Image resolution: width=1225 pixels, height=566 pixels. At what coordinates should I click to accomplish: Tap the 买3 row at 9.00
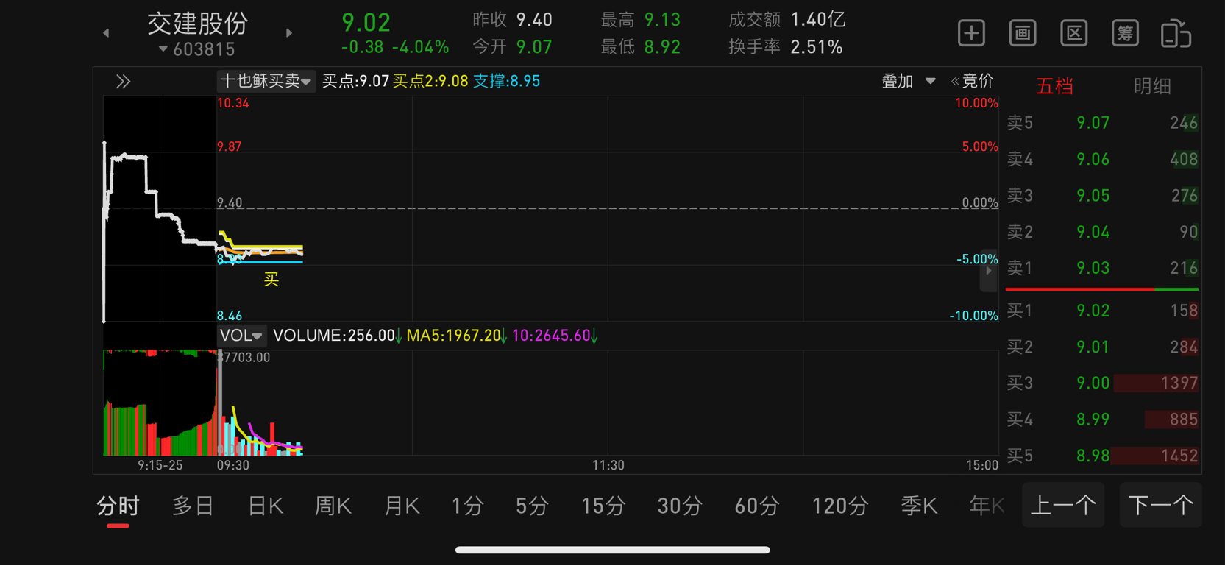pyautogui.click(x=1102, y=383)
